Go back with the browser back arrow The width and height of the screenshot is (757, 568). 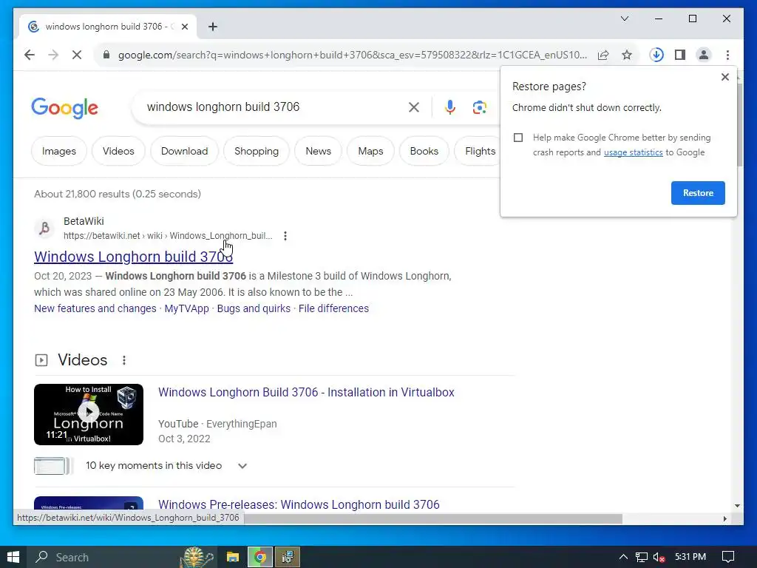30,55
